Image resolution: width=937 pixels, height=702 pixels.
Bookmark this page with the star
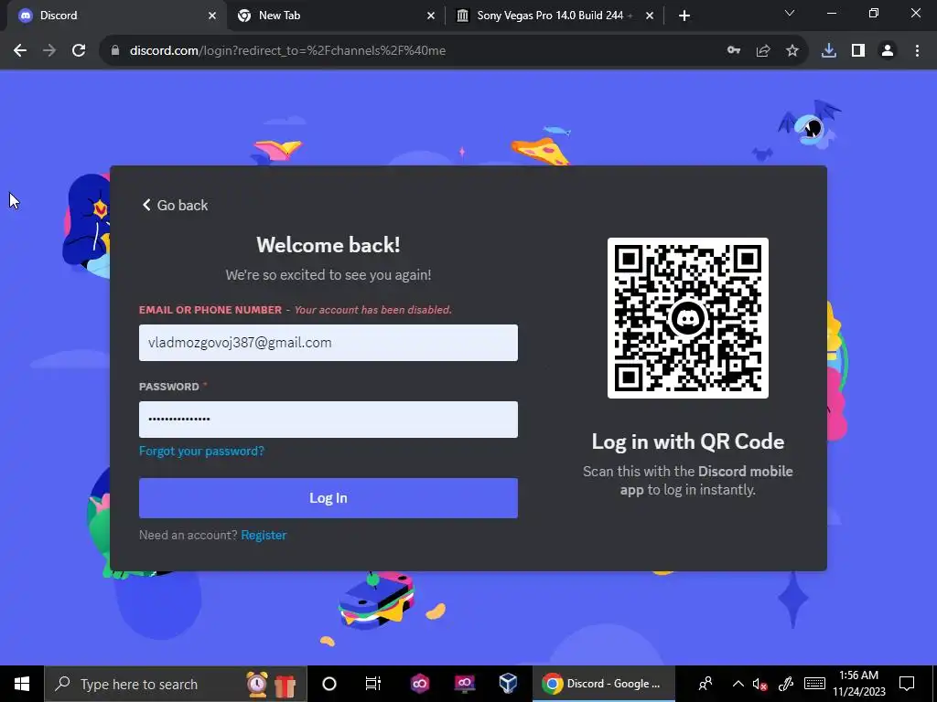(x=792, y=51)
